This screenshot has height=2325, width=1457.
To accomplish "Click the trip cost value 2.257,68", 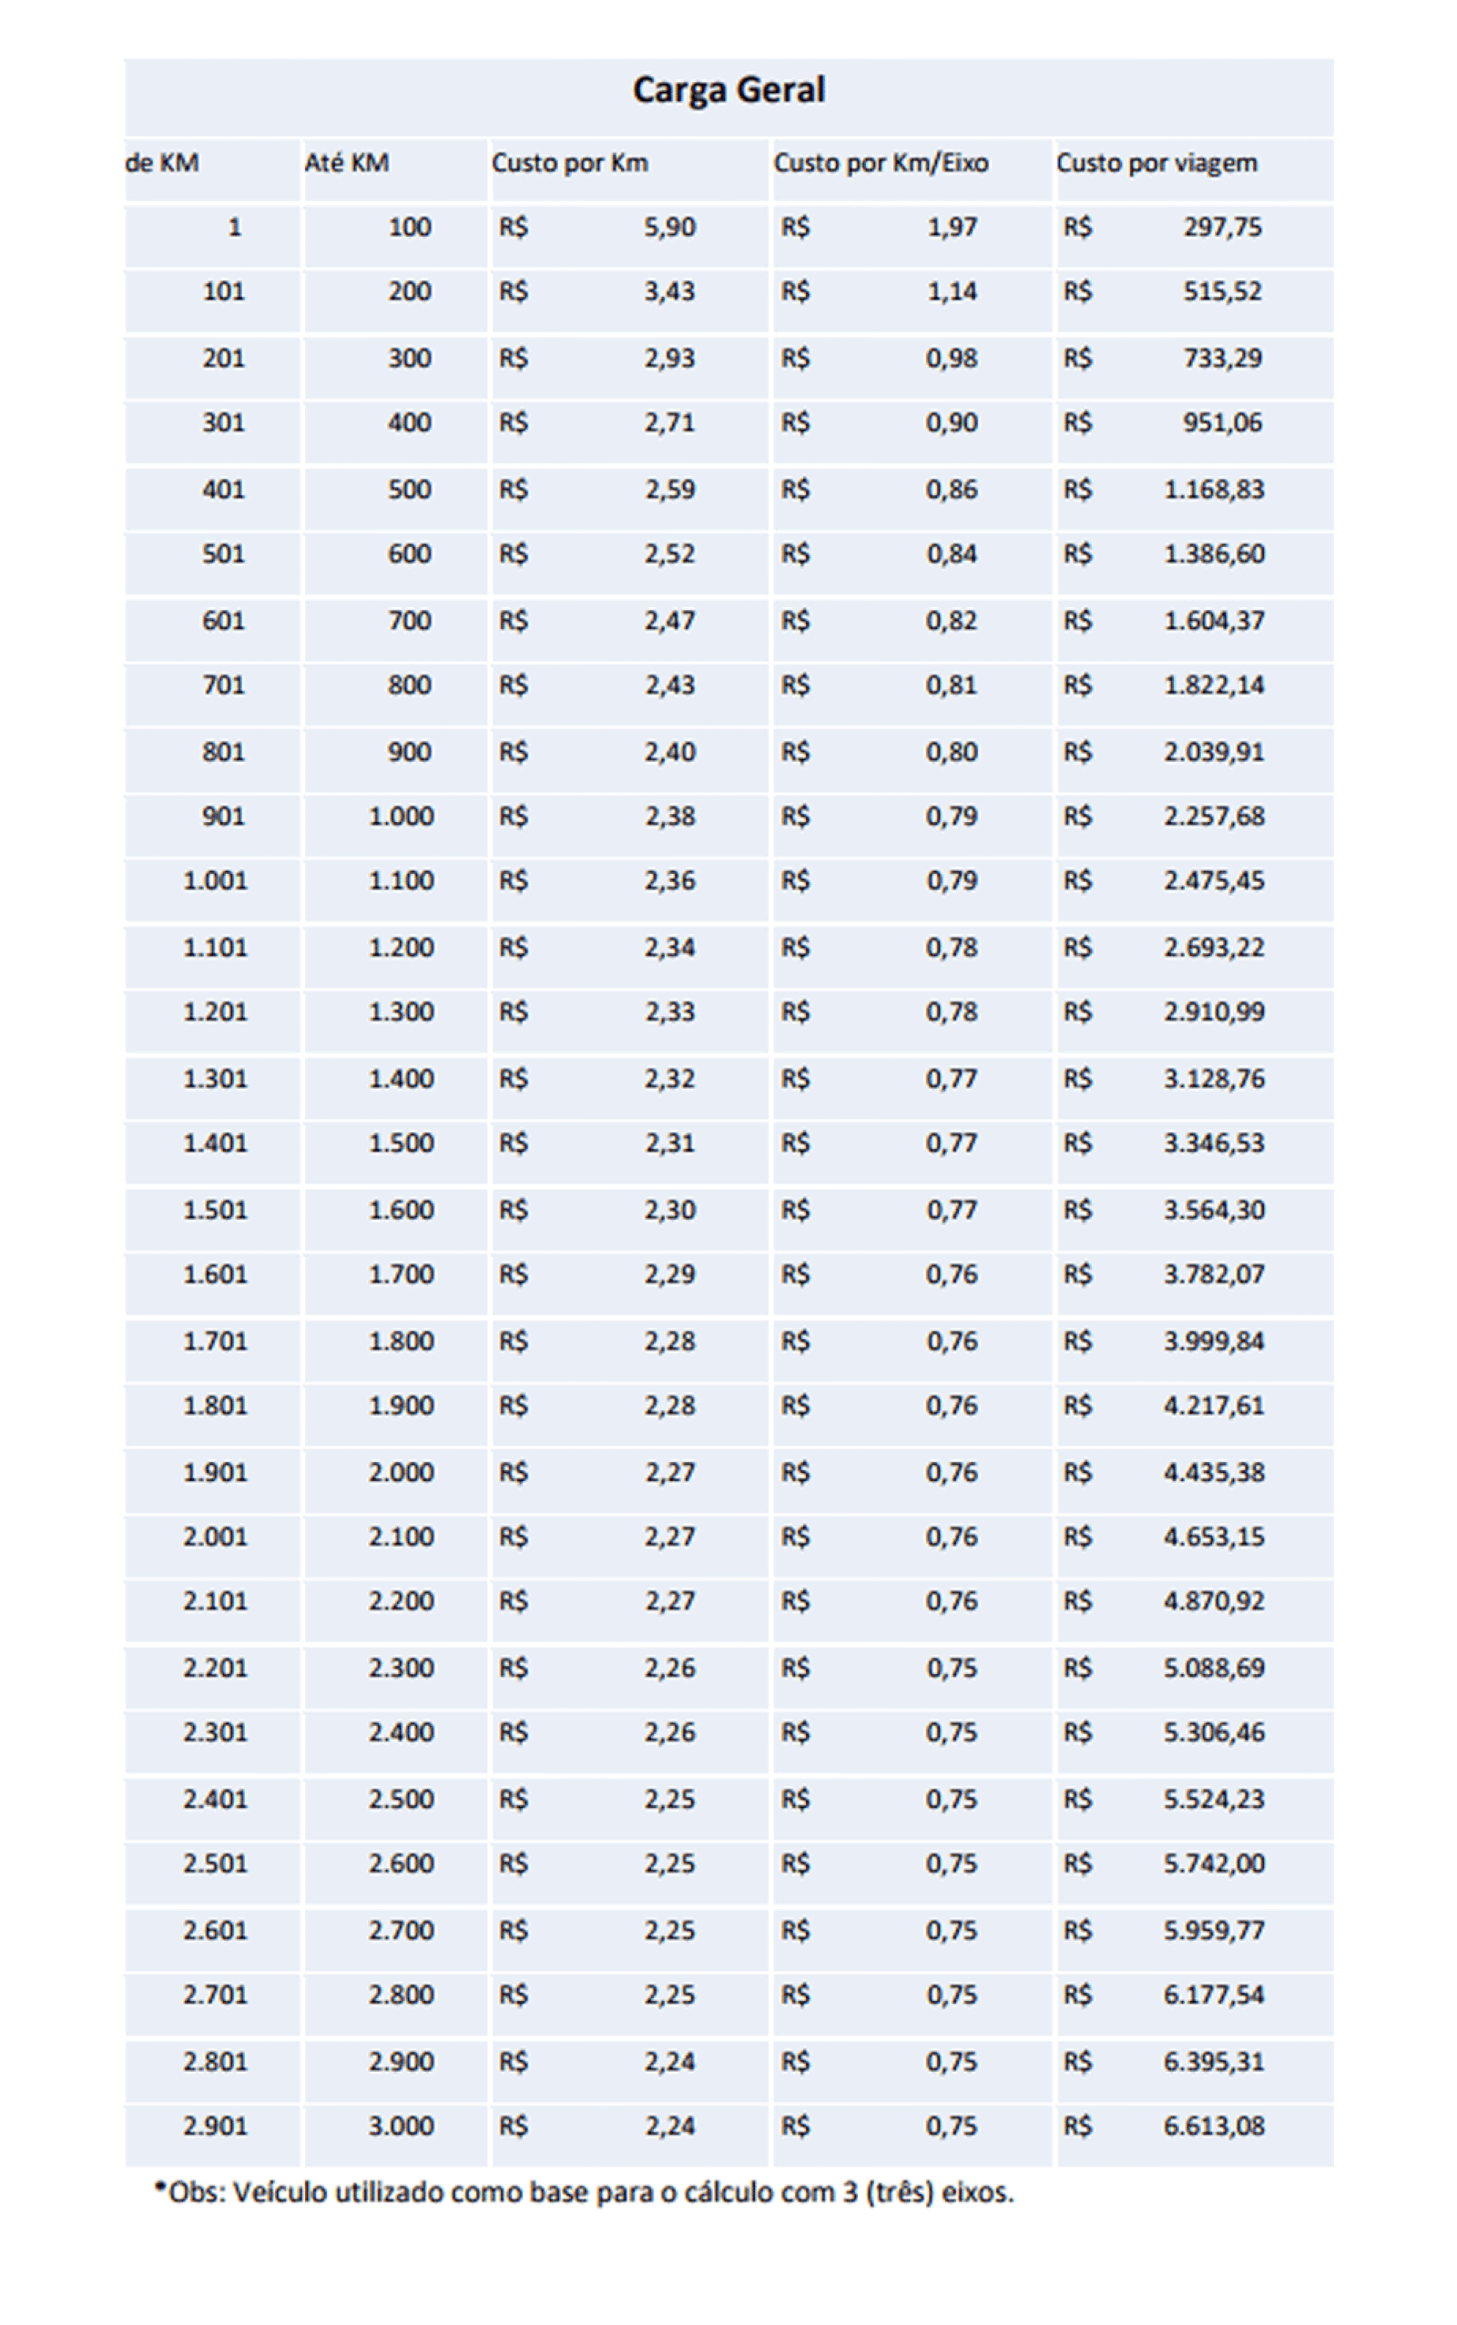I will coord(1213,817).
